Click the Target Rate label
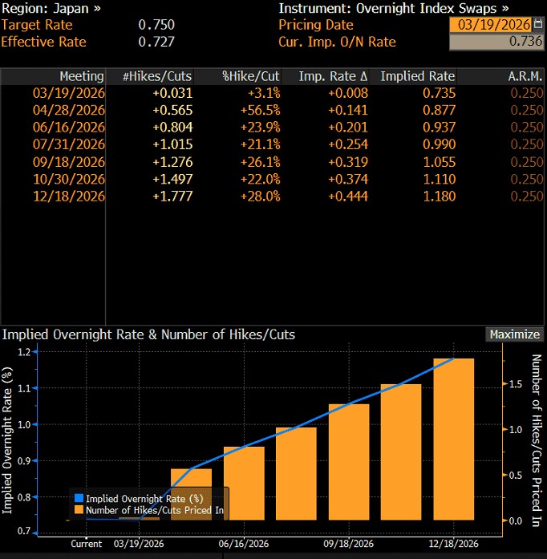 37,25
